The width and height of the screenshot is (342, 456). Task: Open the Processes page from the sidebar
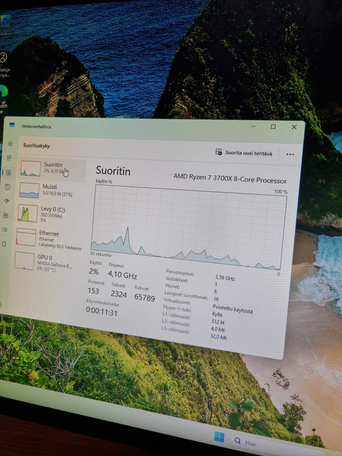(x=10, y=158)
